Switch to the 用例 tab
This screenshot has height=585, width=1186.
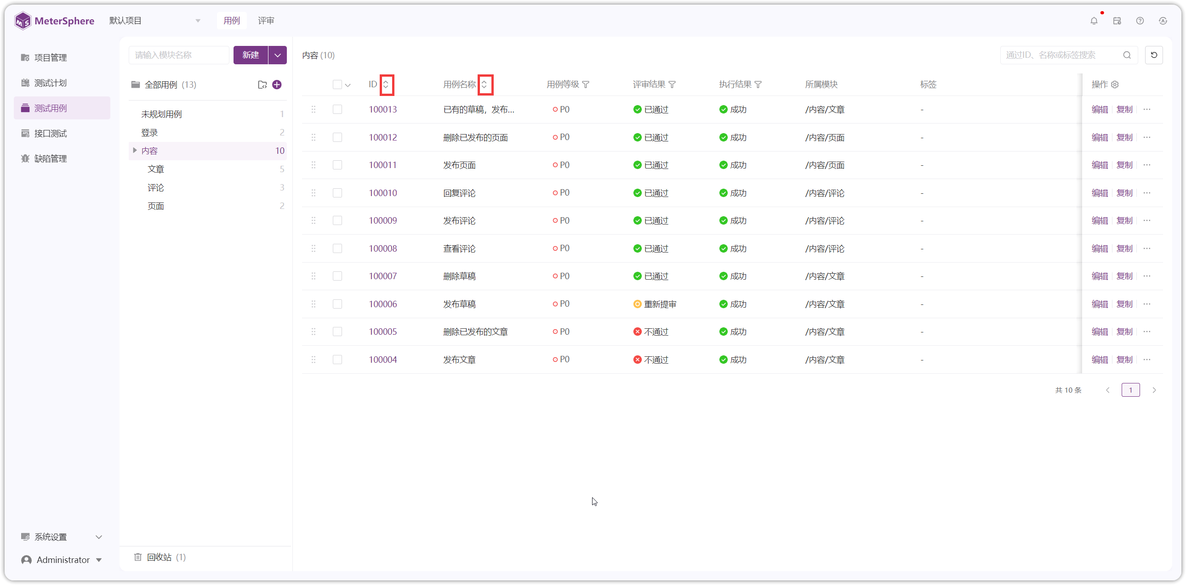232,21
